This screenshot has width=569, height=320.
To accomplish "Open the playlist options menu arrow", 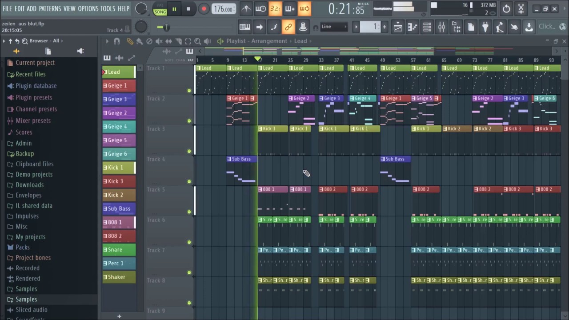I will [x=107, y=41].
